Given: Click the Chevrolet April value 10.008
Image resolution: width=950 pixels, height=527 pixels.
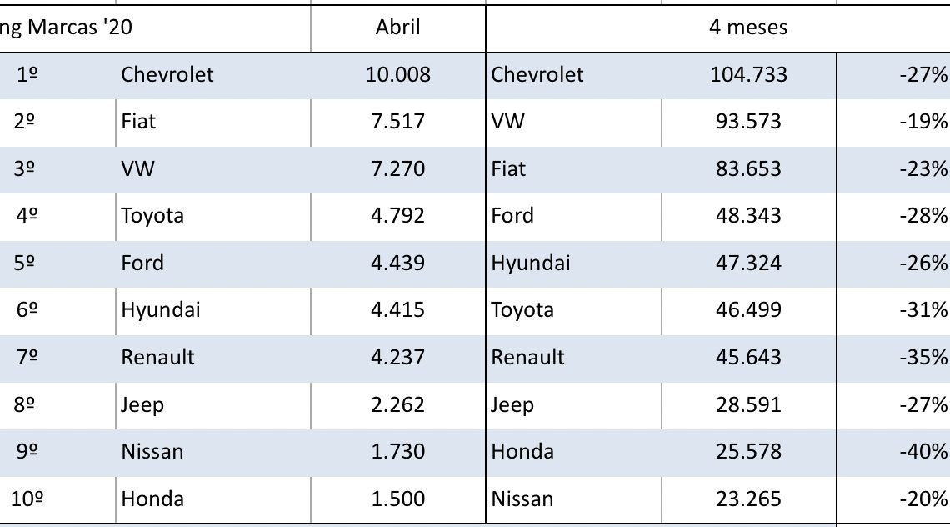Looking at the screenshot, I should (x=397, y=74).
